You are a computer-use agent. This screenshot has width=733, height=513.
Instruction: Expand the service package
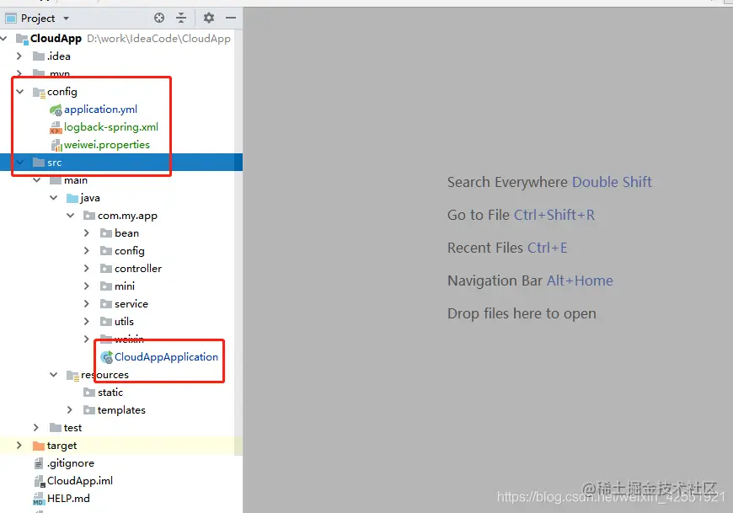click(87, 304)
